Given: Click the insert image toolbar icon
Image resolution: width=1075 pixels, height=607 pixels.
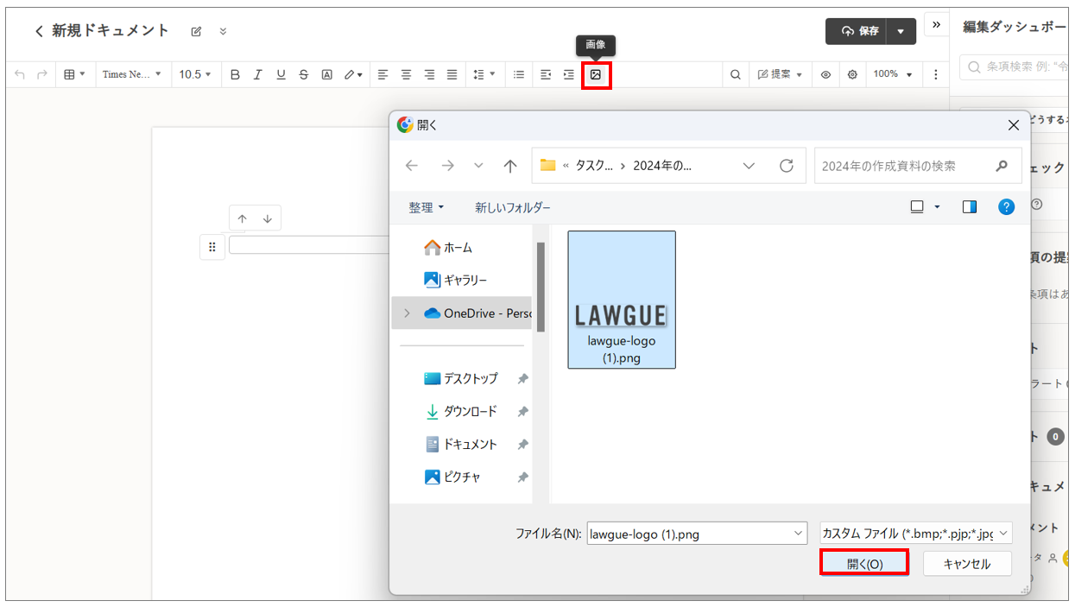Looking at the screenshot, I should [595, 75].
